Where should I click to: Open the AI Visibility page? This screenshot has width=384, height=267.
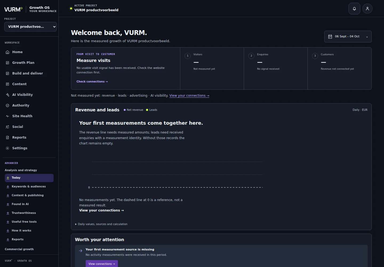(x=29, y=95)
